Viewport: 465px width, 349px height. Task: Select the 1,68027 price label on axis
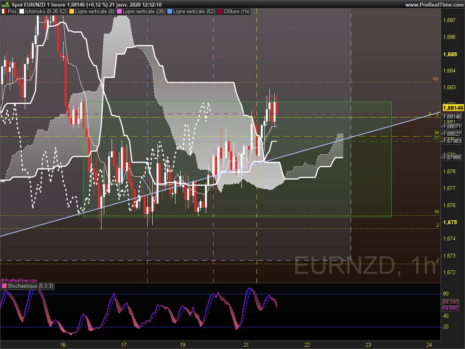click(452, 134)
